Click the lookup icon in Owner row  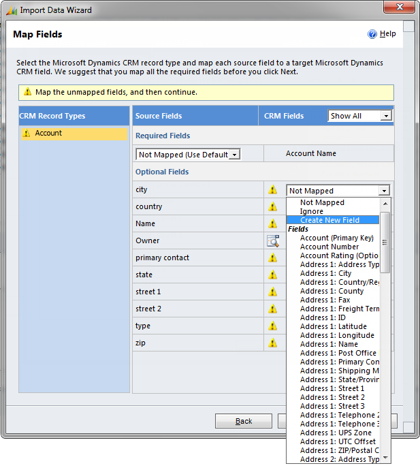(273, 240)
